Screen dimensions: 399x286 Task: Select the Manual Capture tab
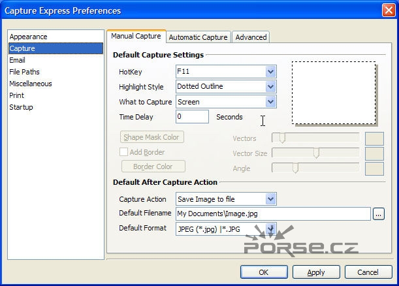tap(136, 37)
